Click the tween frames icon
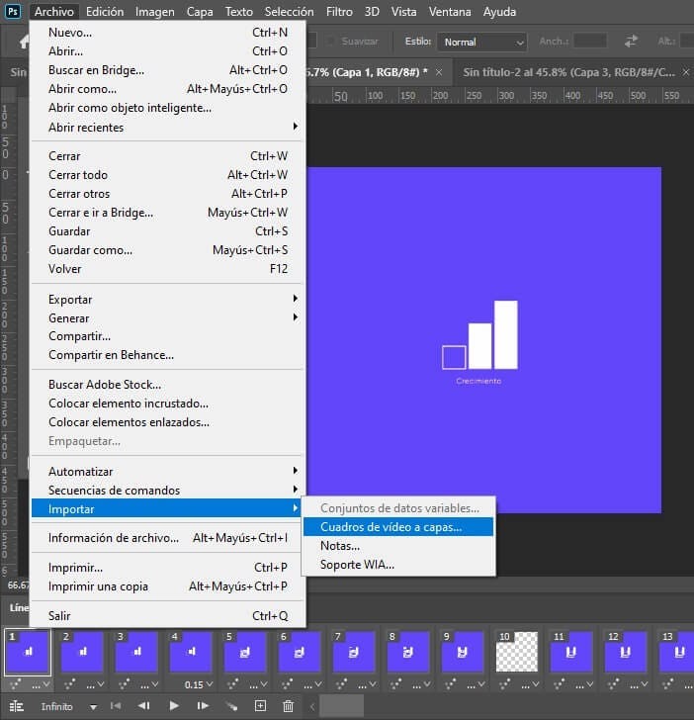694x720 pixels. point(231,706)
